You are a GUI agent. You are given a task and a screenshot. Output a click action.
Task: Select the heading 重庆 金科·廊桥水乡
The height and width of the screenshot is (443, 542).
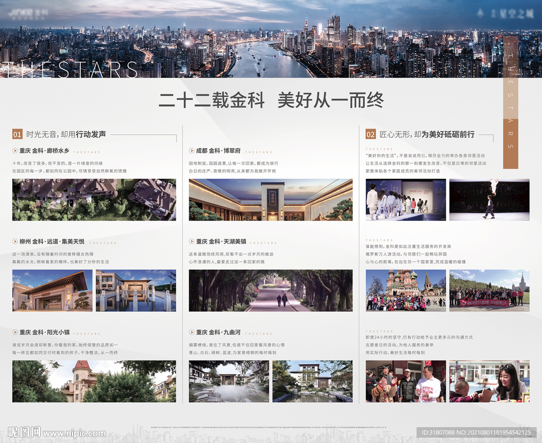click(x=44, y=151)
